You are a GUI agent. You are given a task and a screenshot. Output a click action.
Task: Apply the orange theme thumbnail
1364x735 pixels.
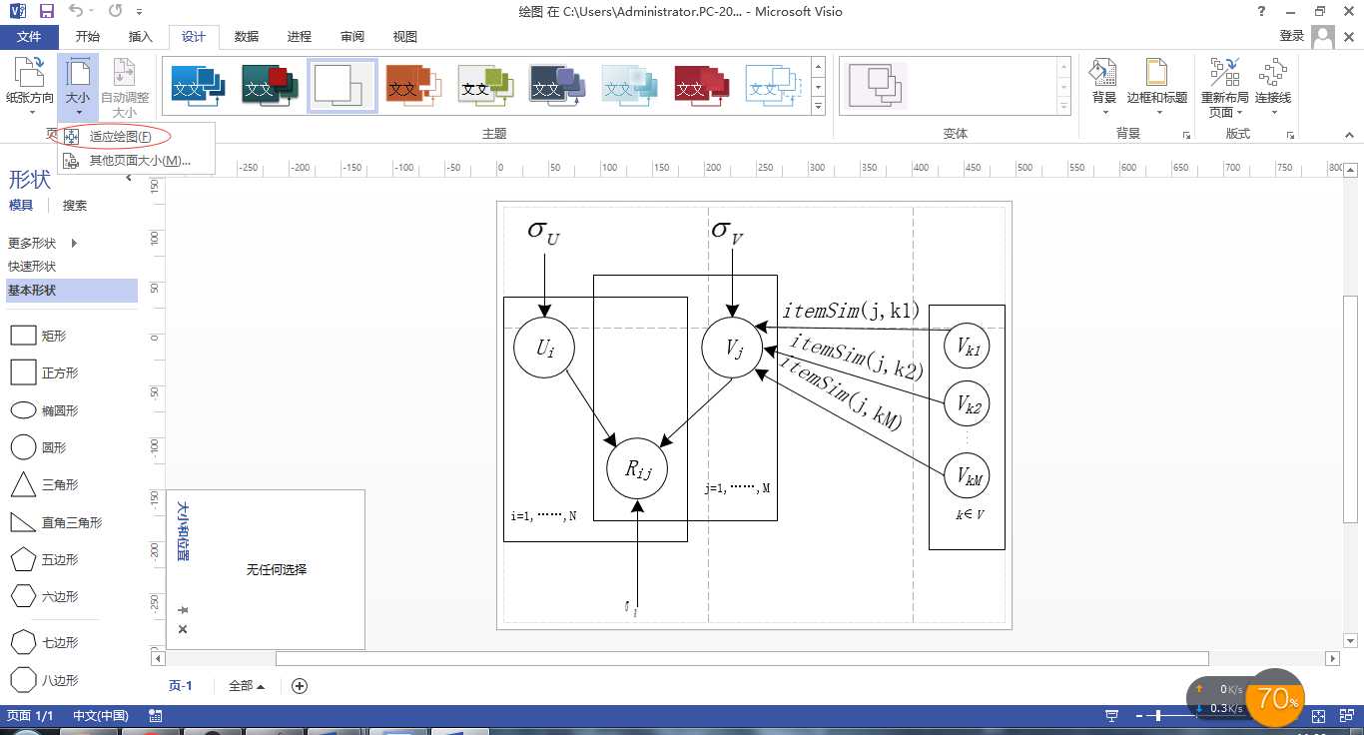pos(414,86)
